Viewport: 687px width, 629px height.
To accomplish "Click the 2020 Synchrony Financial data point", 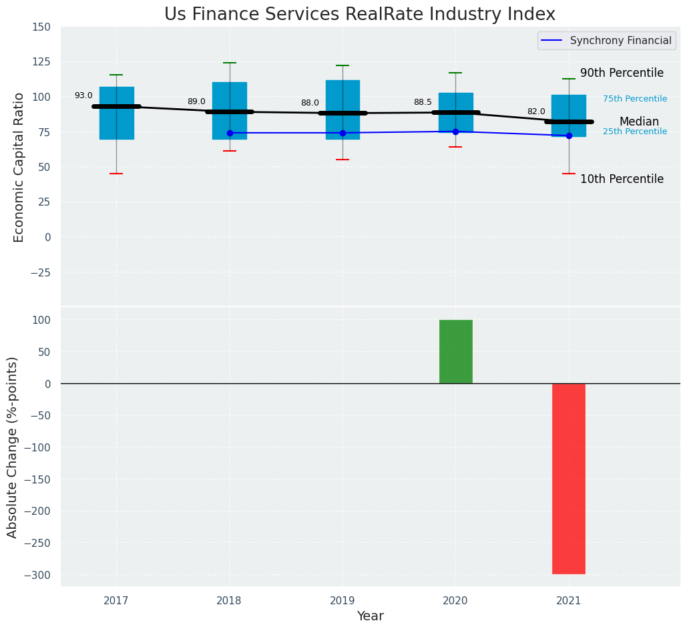I will 455,132.
